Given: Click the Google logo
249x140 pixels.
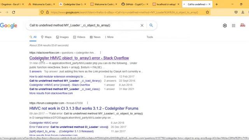Looking at the screenshot, I should (9, 26).
